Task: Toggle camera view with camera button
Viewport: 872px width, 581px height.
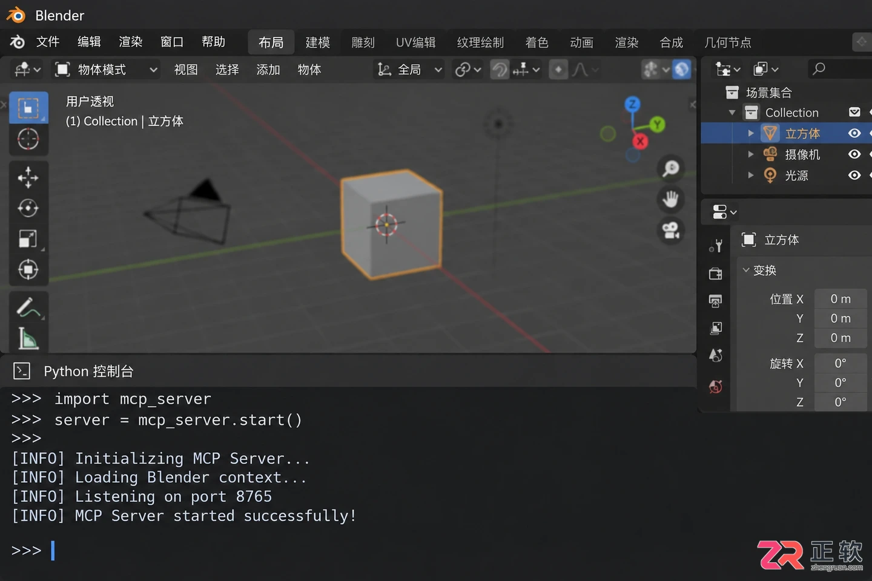Action: (x=670, y=230)
